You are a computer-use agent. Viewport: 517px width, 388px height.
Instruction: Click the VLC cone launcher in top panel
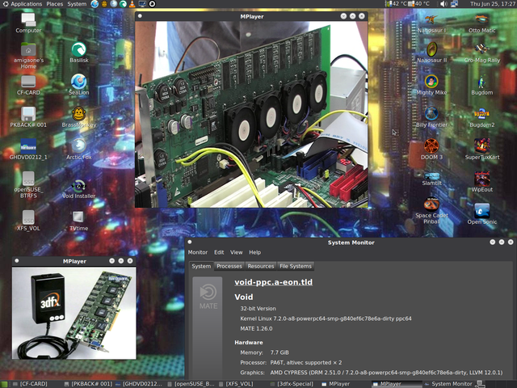pos(132,4)
